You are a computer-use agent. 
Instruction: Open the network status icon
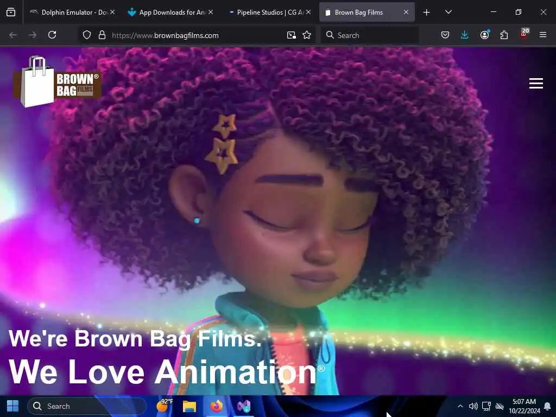(486, 406)
